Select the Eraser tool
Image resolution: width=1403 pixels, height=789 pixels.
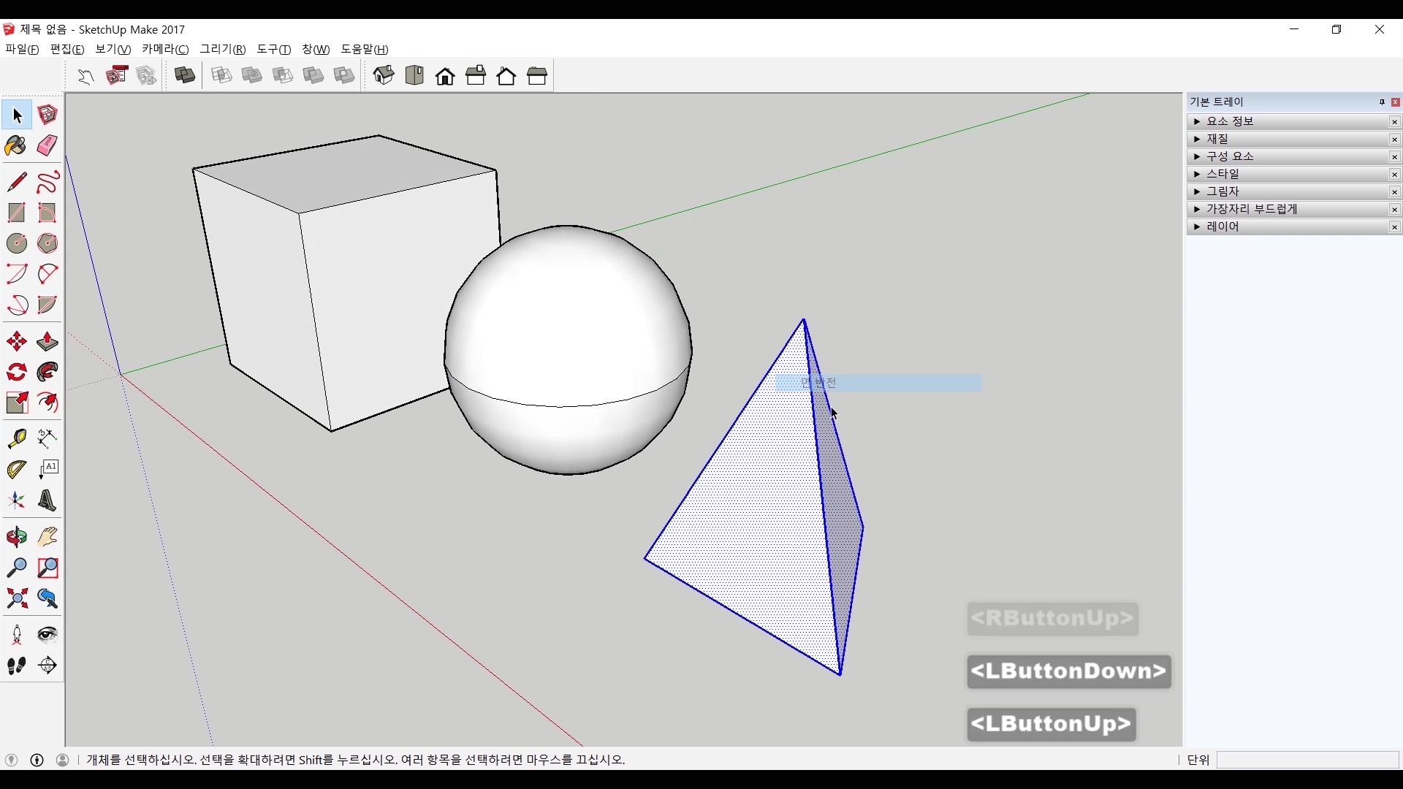click(x=47, y=146)
